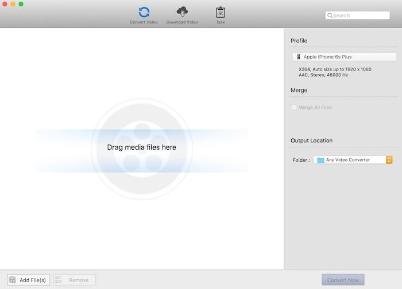Click the X264 Auto size profile details text
The height and width of the screenshot is (289, 402).
pos(335,69)
